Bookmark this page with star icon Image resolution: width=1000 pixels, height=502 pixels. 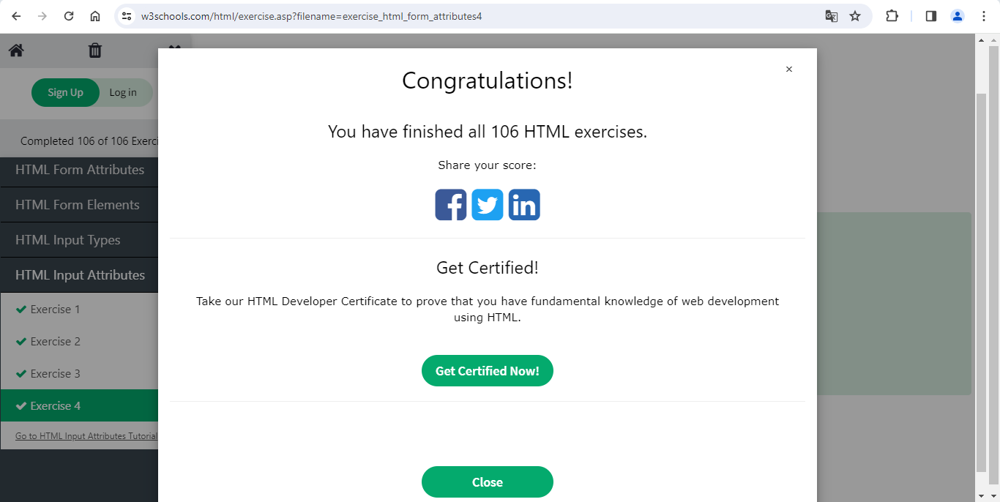(x=855, y=16)
